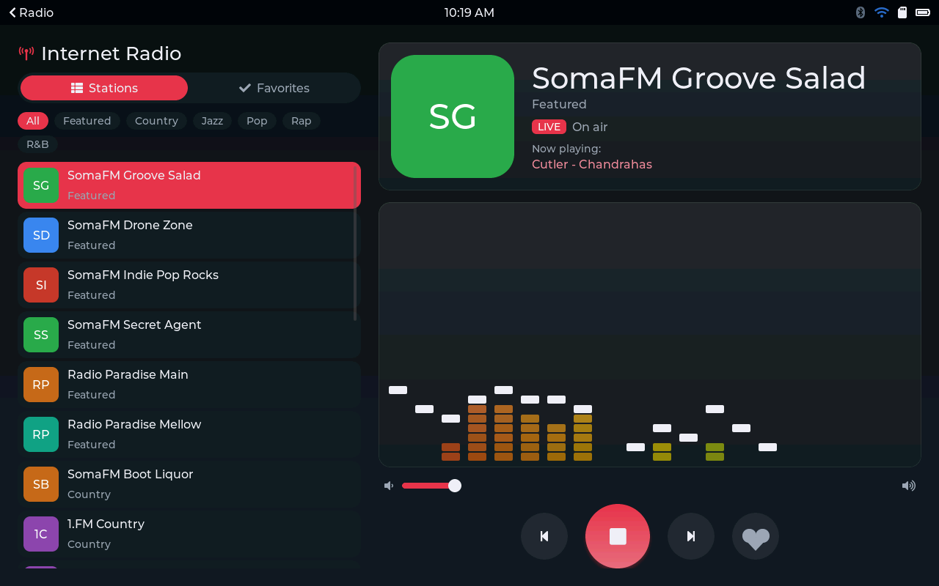Image resolution: width=939 pixels, height=586 pixels.
Task: Filter stations by R&B
Action: point(37,144)
